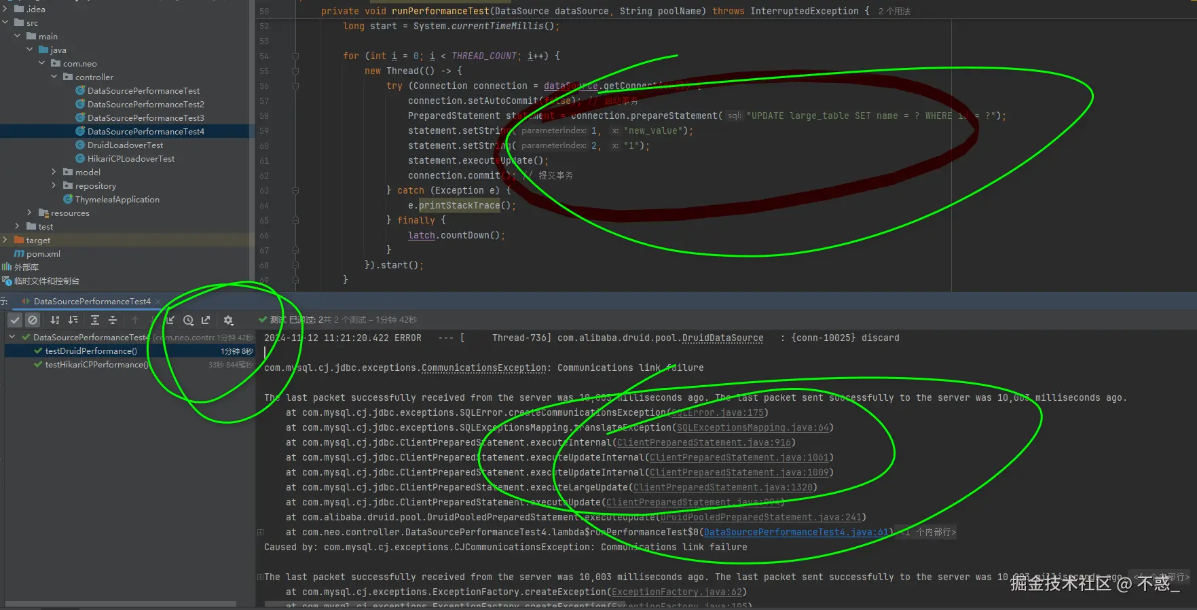Open DataSourcePerformanceTest4.java:61 link
Viewport: 1197px width, 610px height.
pos(796,532)
